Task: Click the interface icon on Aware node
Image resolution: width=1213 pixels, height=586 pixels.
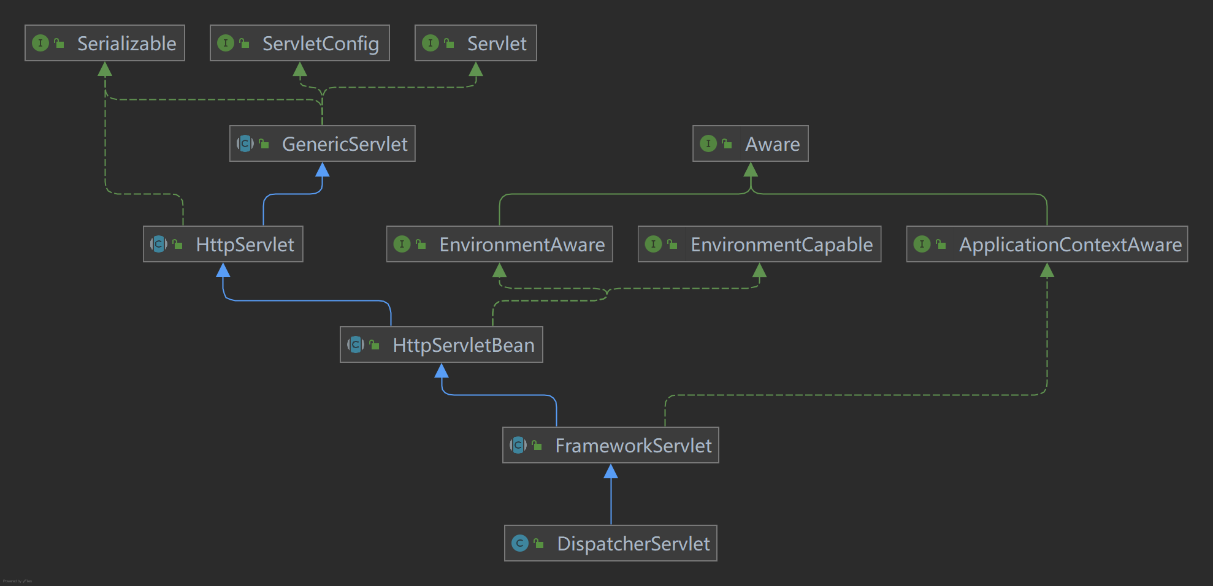Action: pyautogui.click(x=708, y=143)
